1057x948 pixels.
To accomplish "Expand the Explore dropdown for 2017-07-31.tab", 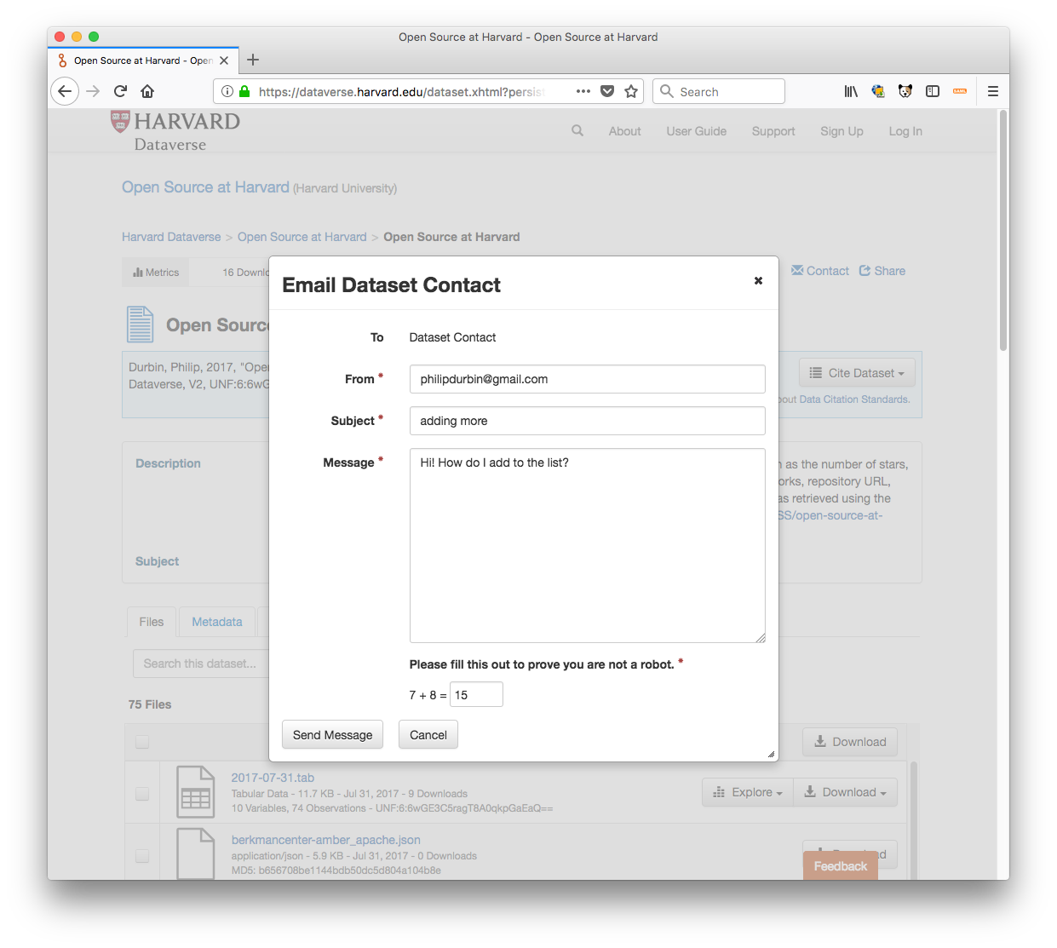I will coord(748,792).
